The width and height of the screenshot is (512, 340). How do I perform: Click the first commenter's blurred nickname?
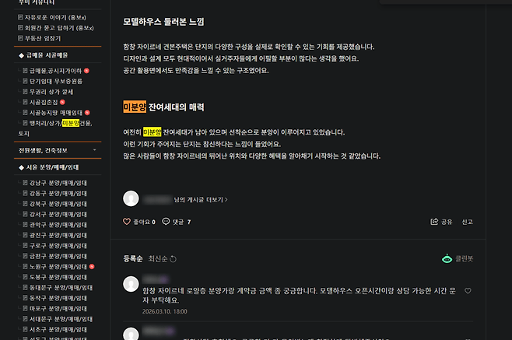point(155,279)
